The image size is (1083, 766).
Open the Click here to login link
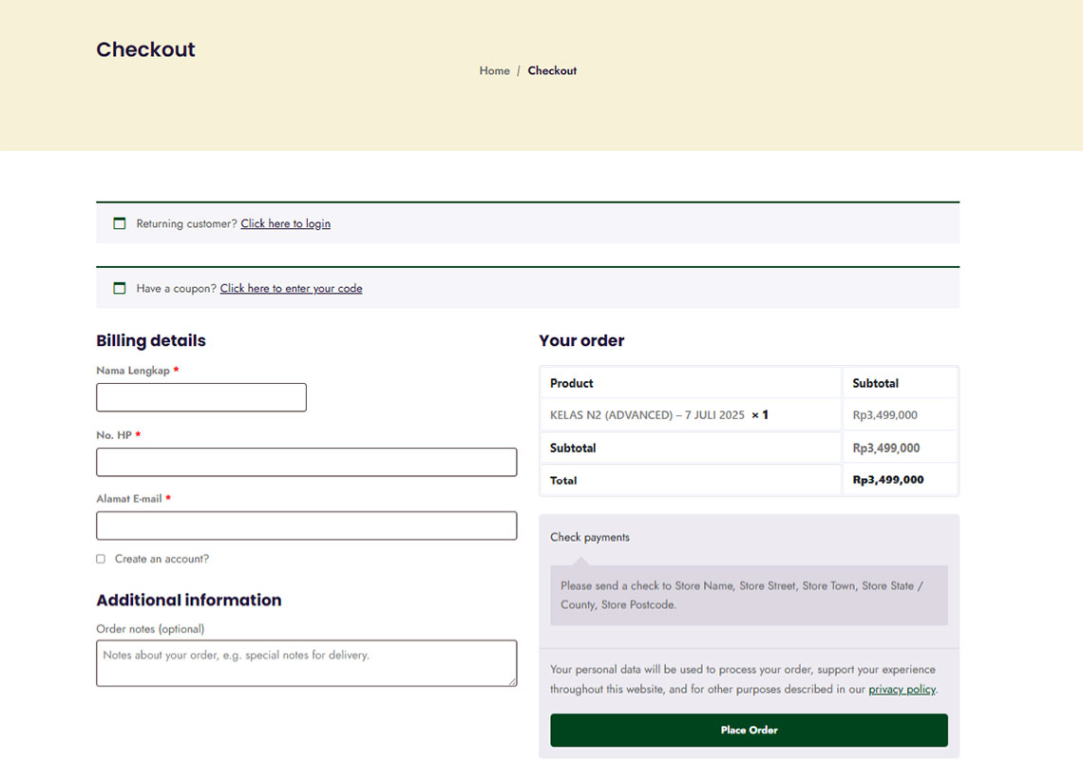(x=285, y=223)
